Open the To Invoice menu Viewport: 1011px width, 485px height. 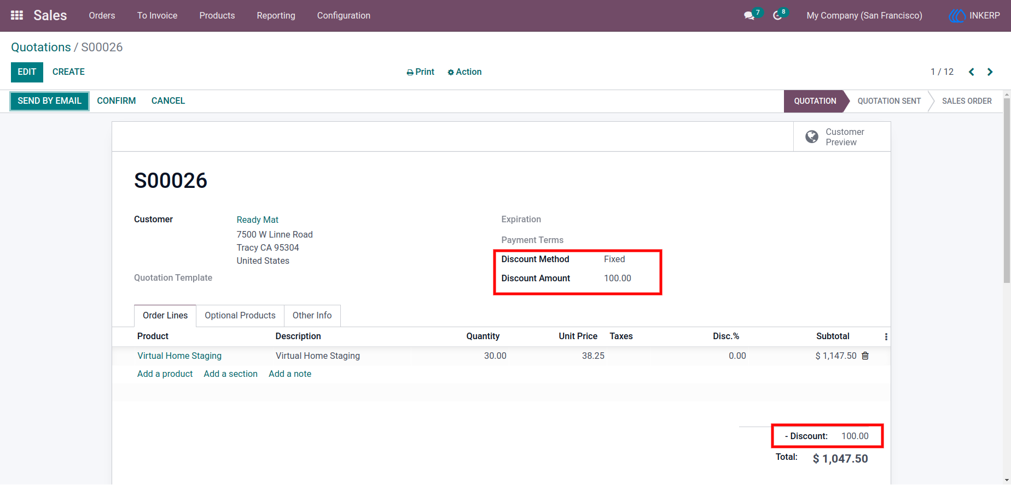[157, 15]
